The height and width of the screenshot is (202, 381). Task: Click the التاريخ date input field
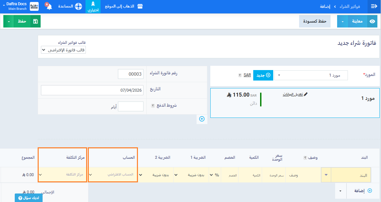pyautogui.click(x=92, y=90)
